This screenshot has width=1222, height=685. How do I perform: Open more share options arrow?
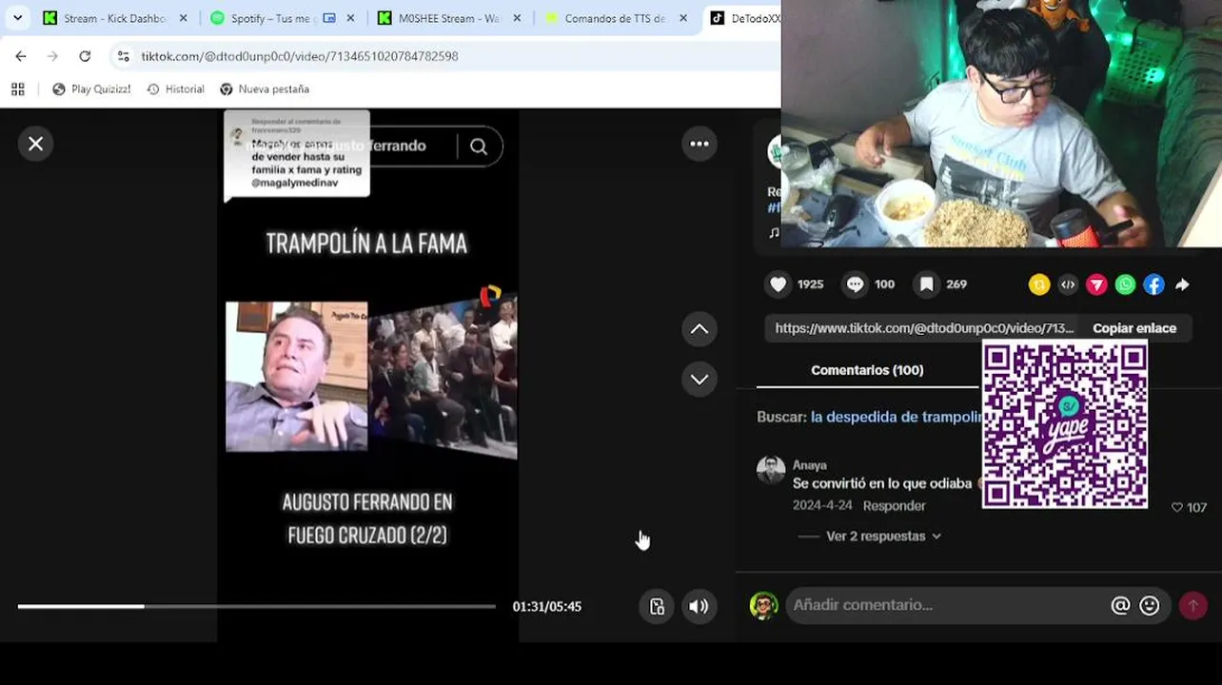(1182, 284)
